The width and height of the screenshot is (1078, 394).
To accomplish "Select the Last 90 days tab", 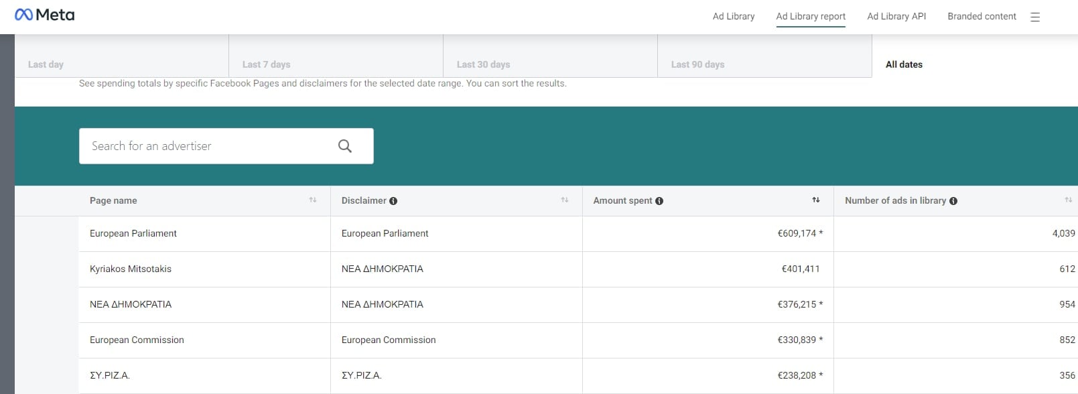I will point(765,56).
